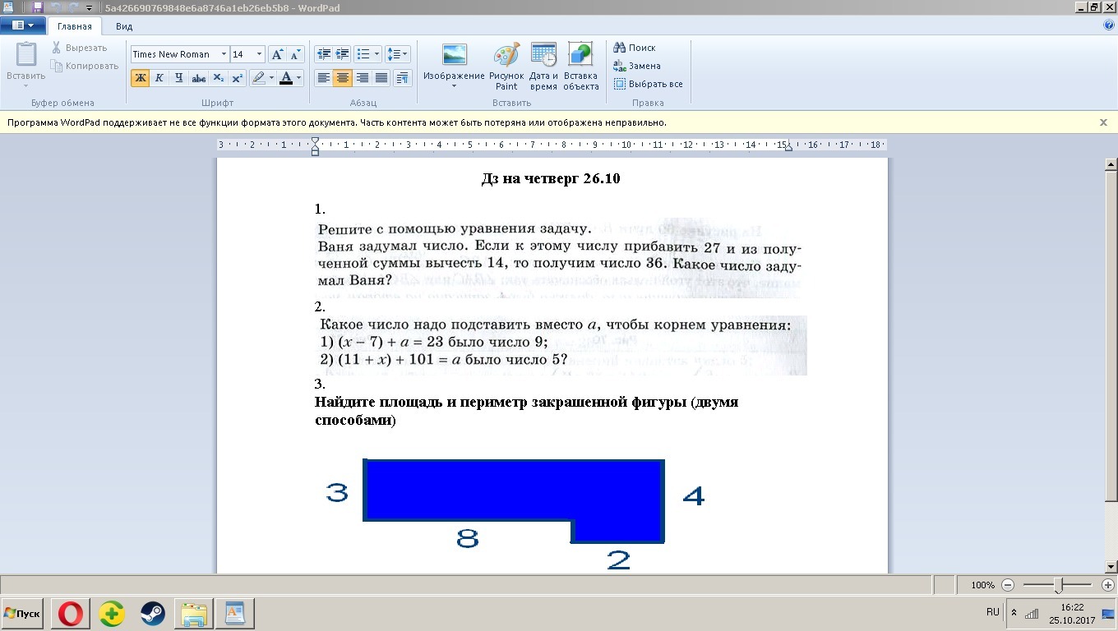Open the green plus taskbar app
Screen dimensions: 1118x631
112,614
